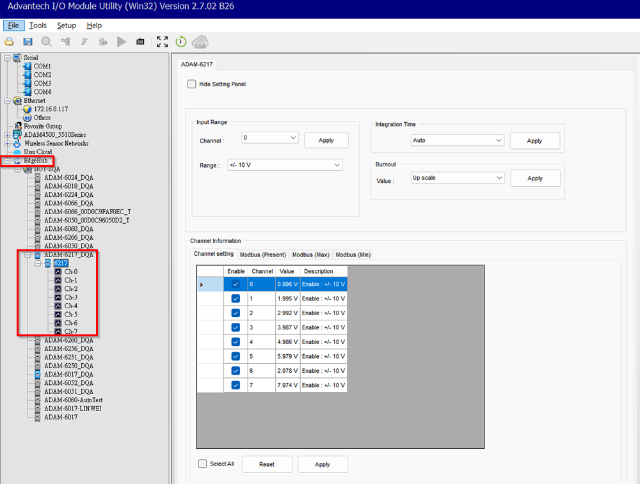The image size is (640, 484).
Task: Open the Tools menu
Action: click(x=38, y=26)
